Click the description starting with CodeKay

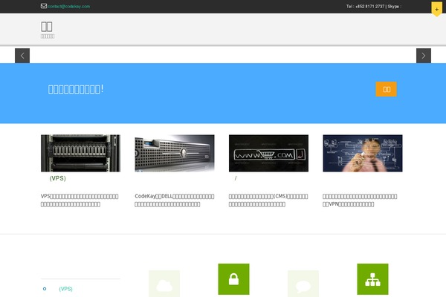pos(175,200)
